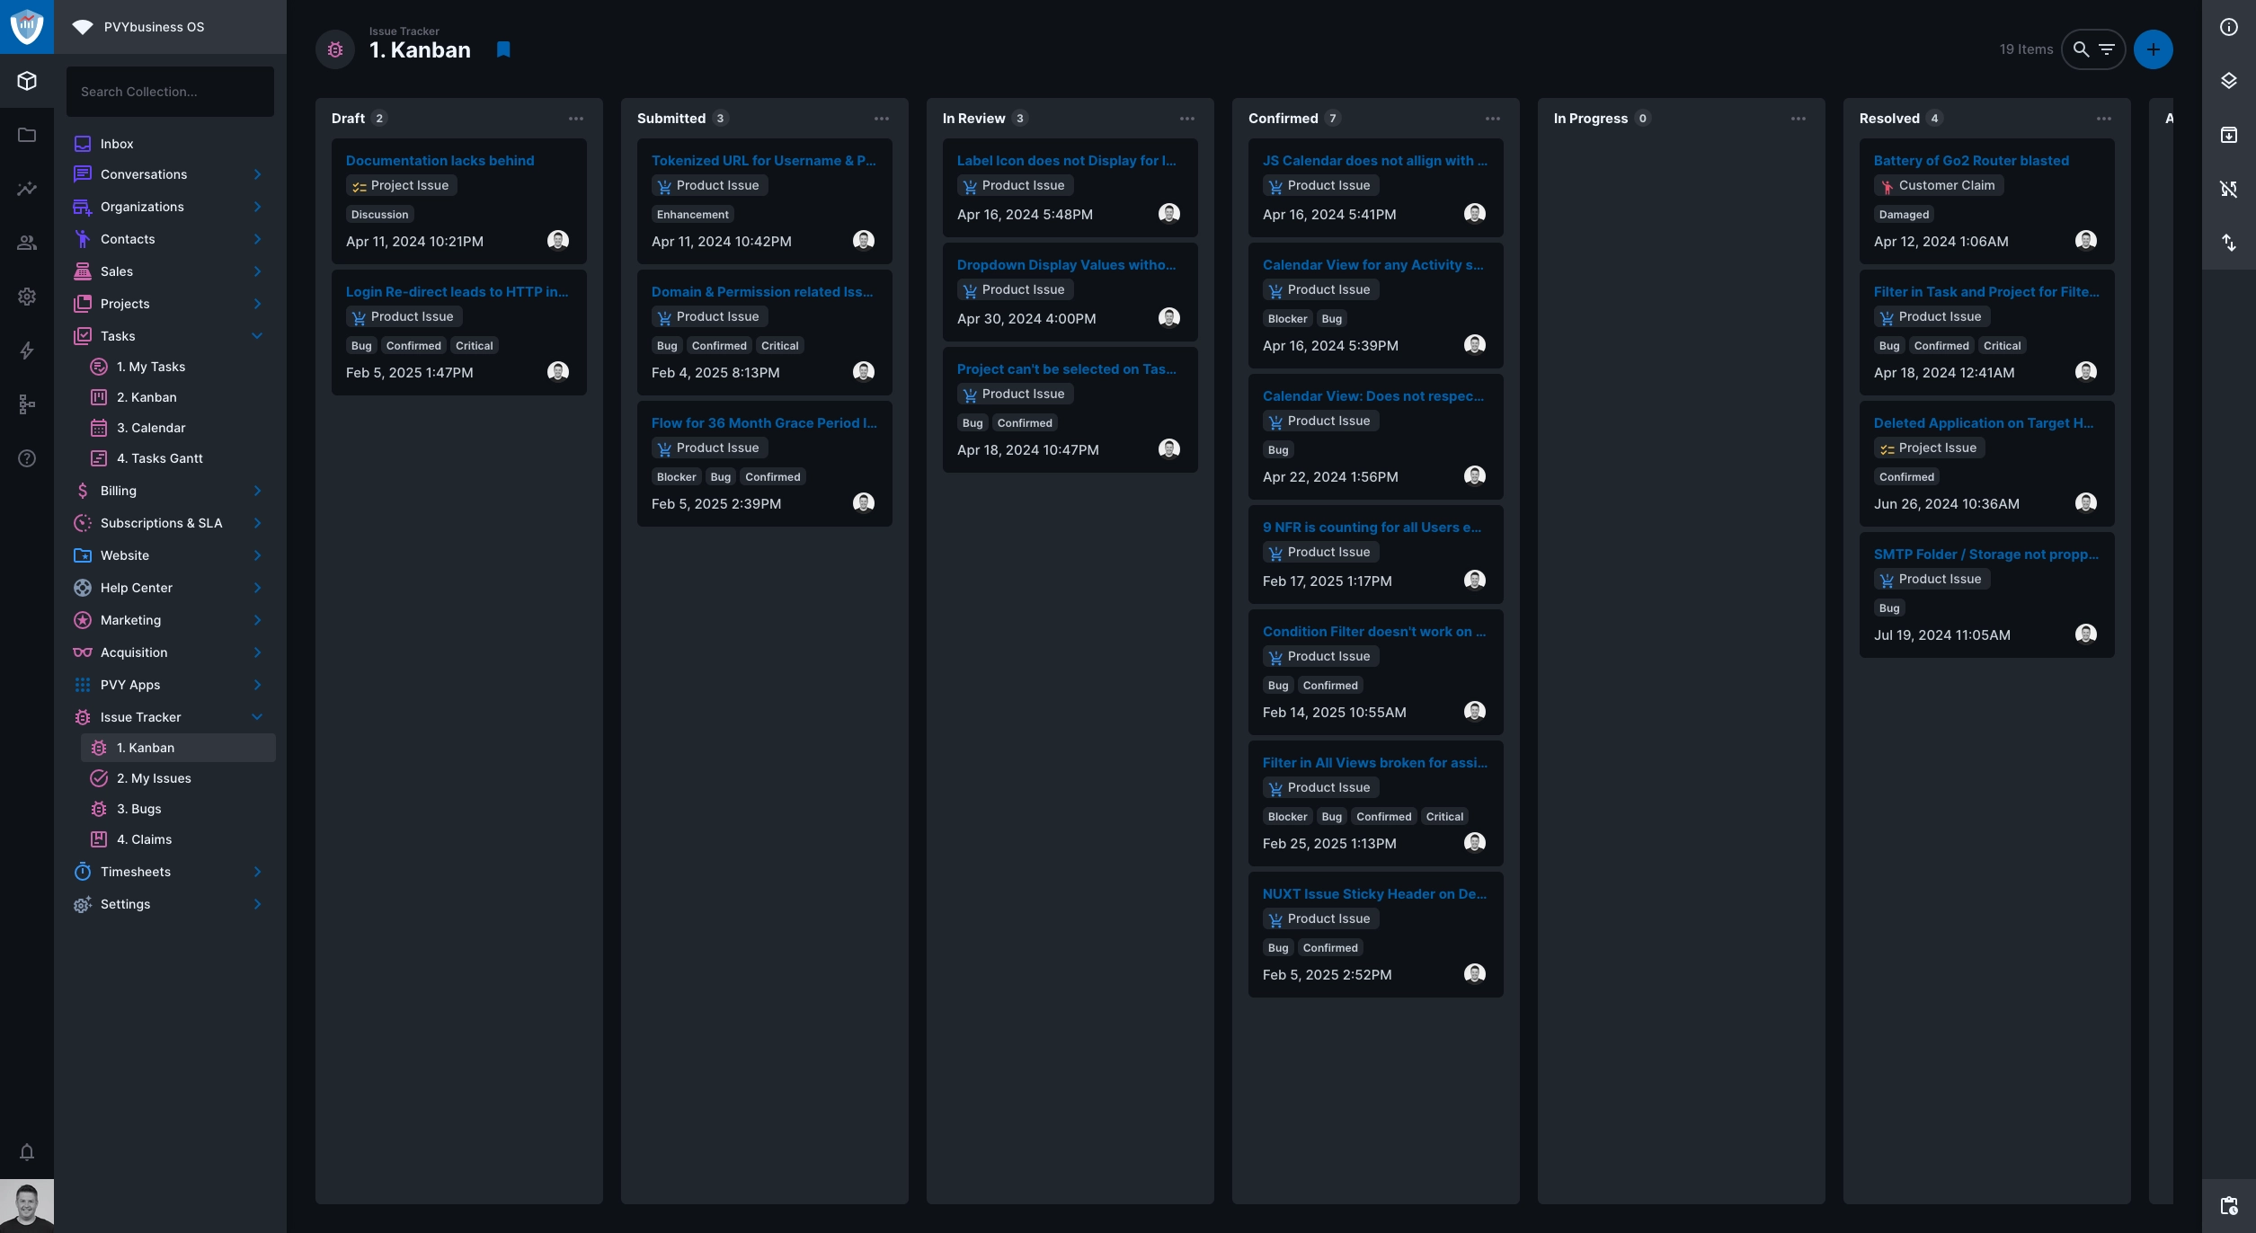Click assignee avatar on NUXT Issue card
The height and width of the screenshot is (1233, 2256).
pos(1475,973)
